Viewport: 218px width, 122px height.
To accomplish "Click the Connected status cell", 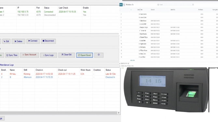I will click(48, 12).
